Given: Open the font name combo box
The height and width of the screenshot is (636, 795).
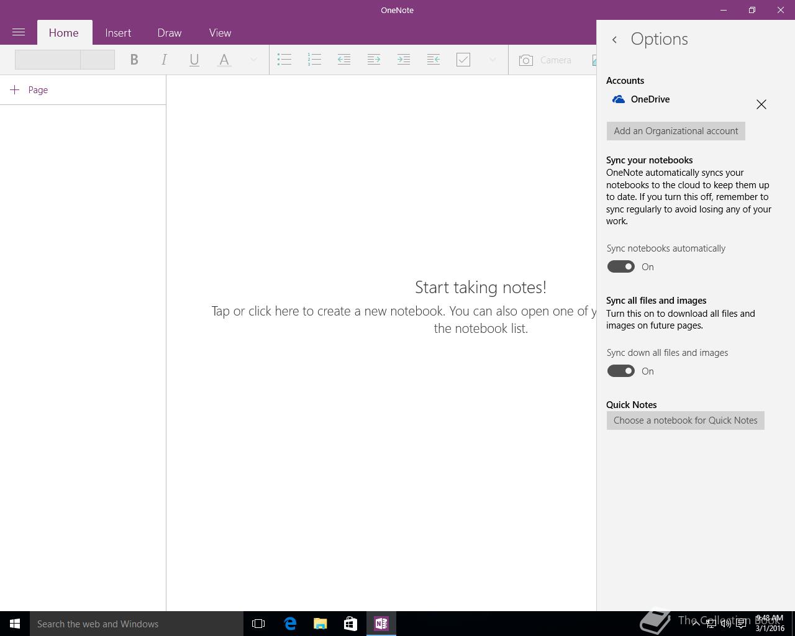Looking at the screenshot, I should (48, 60).
